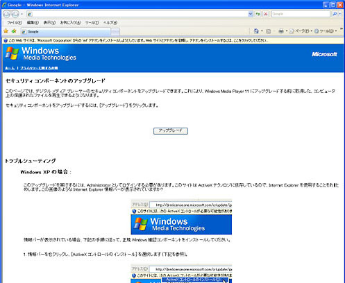The image size is (345, 283).
Task: Click inside the Google search box
Action: pyautogui.click(x=301, y=14)
